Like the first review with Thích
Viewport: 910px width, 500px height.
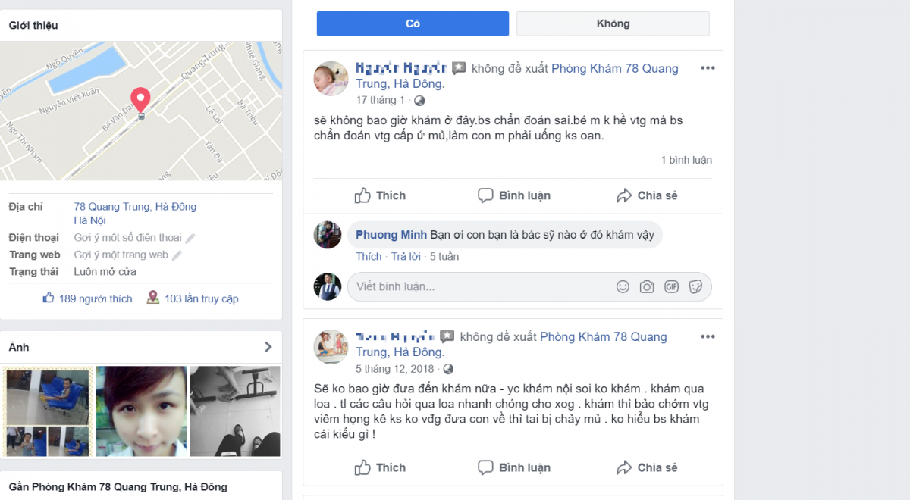tap(380, 195)
